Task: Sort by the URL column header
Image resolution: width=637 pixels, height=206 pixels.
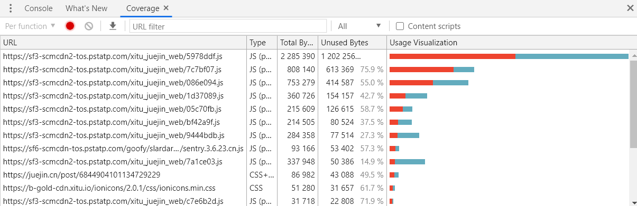Action: (x=124, y=43)
